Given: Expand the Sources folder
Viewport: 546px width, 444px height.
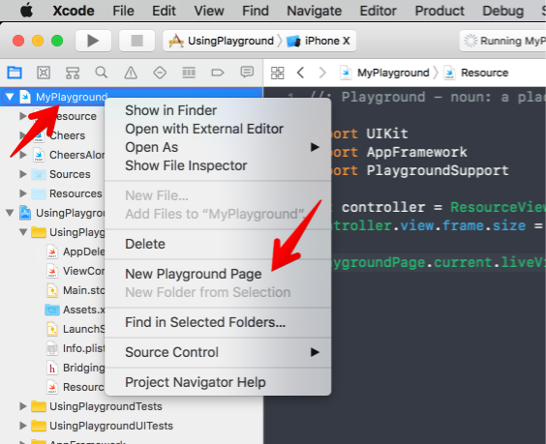Looking at the screenshot, I should pos(22,174).
